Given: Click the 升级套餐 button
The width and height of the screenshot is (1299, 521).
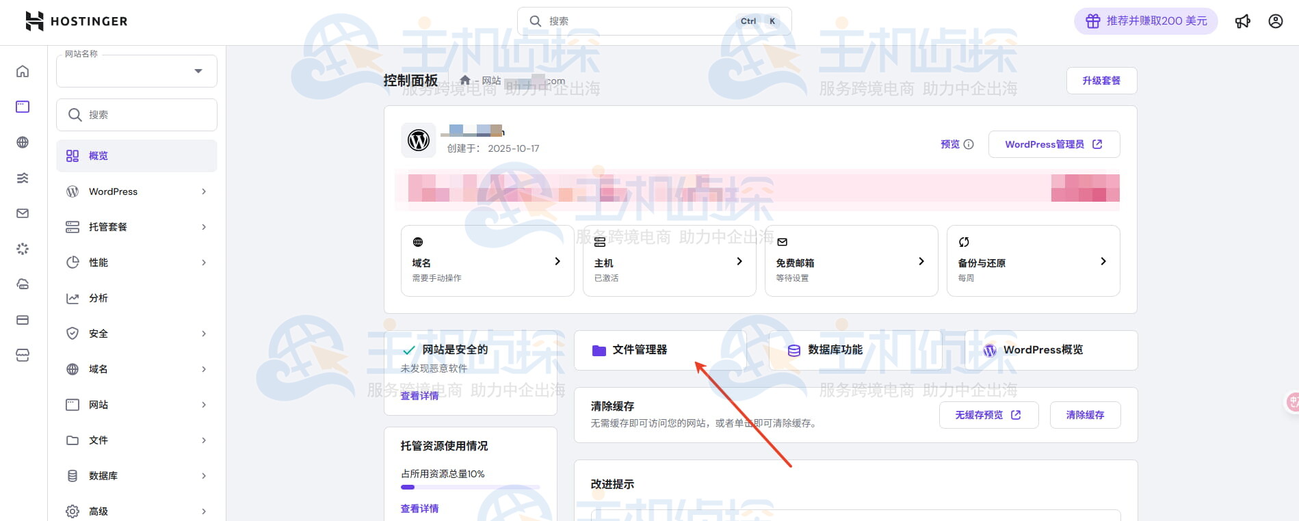Looking at the screenshot, I should pyautogui.click(x=1102, y=81).
